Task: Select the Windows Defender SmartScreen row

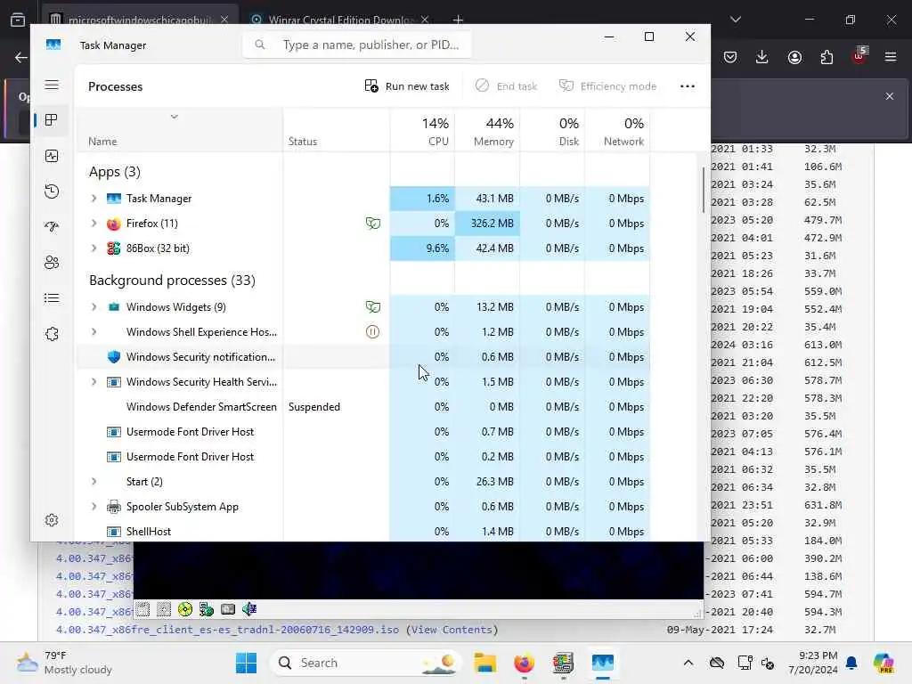Action: (363, 406)
